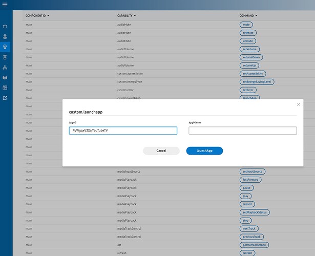315x256 pixels.
Task: Run the setInputSource command
Action: tap(253, 172)
